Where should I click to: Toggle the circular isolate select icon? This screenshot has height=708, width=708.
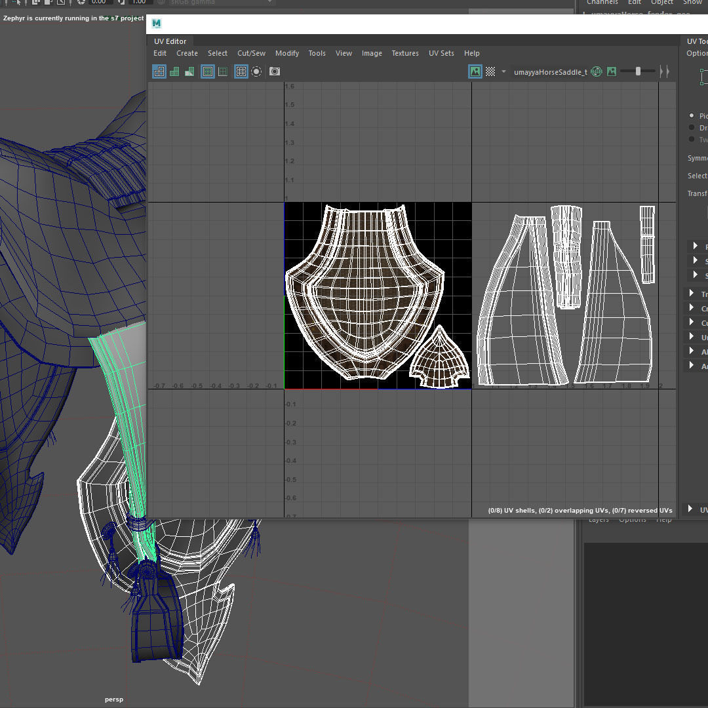256,71
